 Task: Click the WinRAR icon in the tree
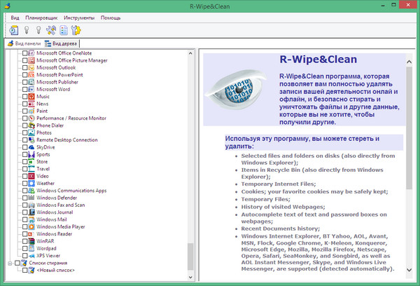tap(31, 243)
